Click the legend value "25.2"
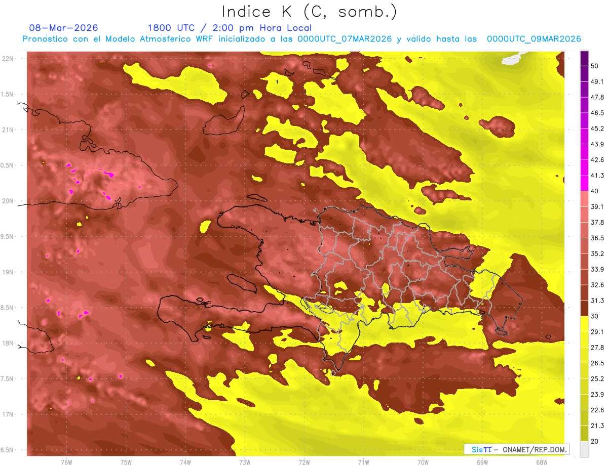Image resolution: width=608 pixels, height=469 pixels. click(597, 379)
